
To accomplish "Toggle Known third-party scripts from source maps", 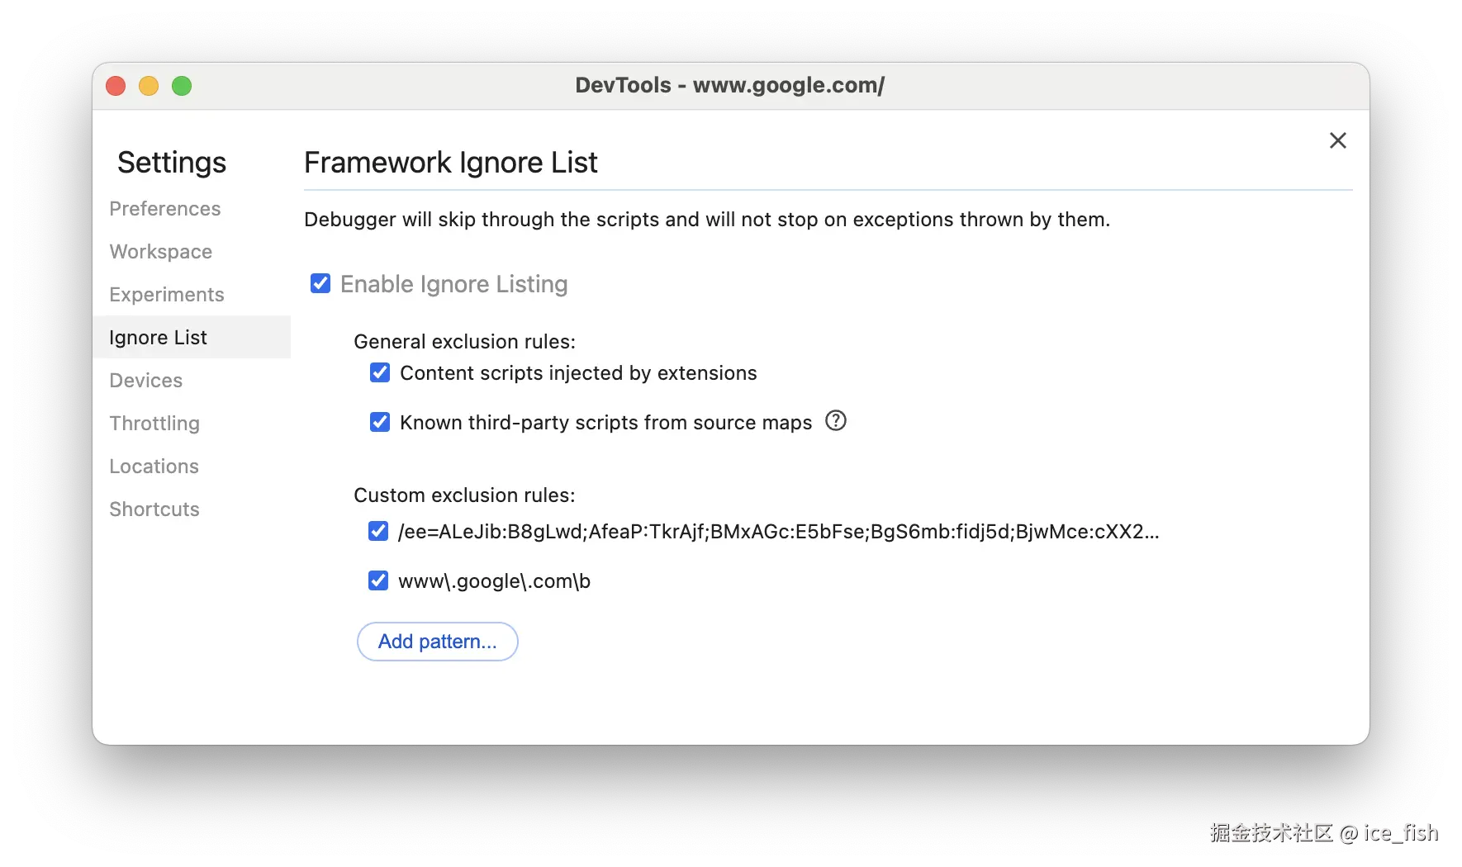I will click(380, 423).
